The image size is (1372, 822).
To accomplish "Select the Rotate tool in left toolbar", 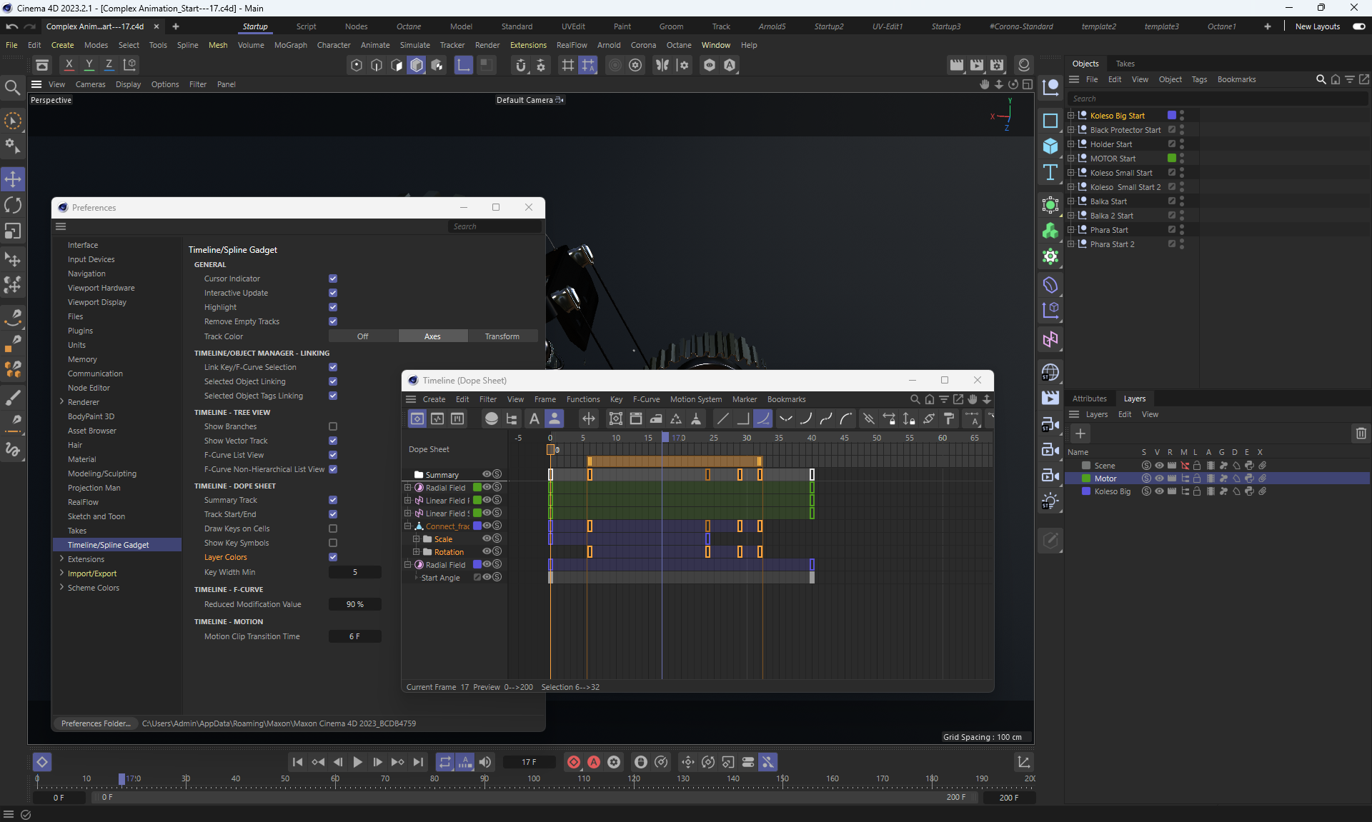I will pos(13,206).
